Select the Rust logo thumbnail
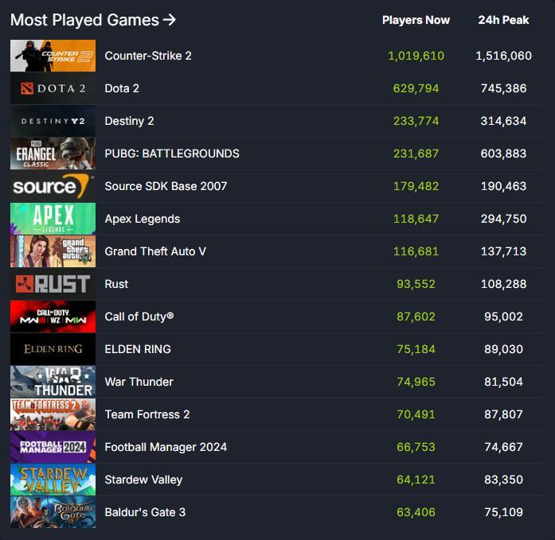The height and width of the screenshot is (540, 555). point(53,284)
